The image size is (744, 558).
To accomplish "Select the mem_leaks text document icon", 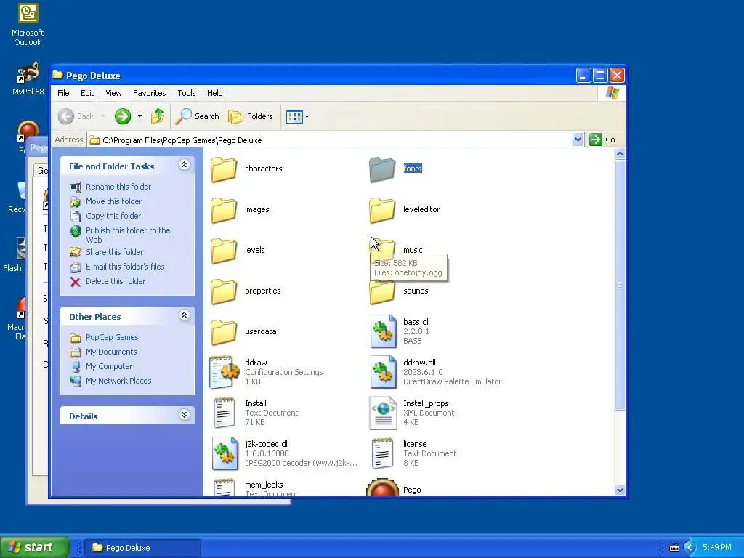I will 225,488.
